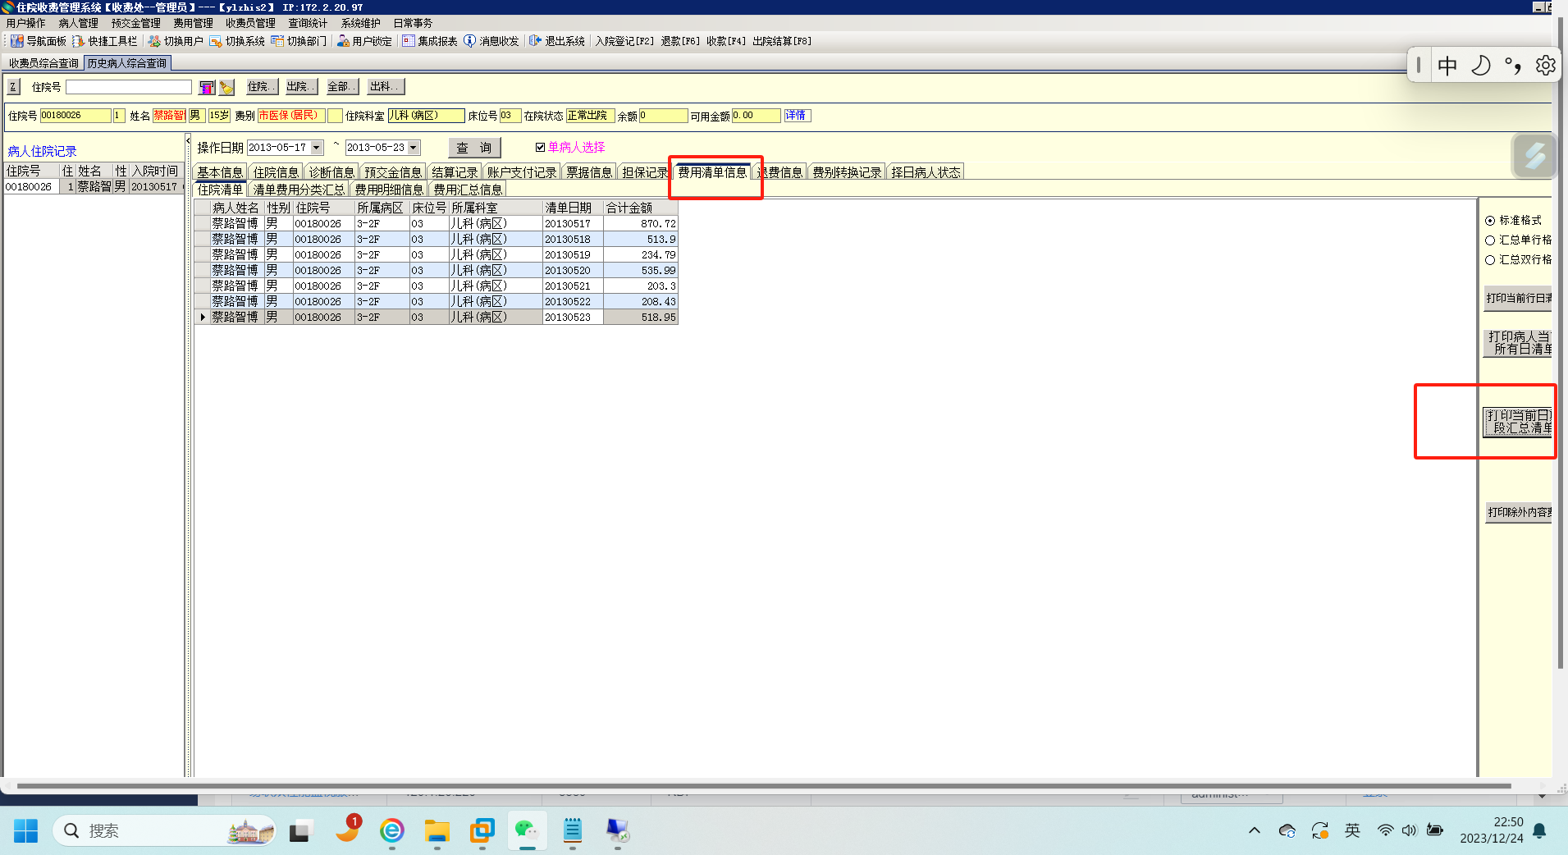Screen dimensions: 1568x855
Task: Open the 收费员管理 menu
Action: (251, 23)
